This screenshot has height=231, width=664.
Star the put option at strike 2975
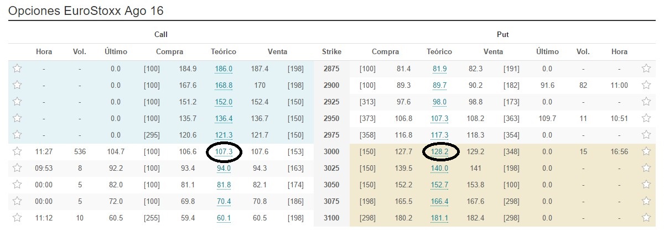coord(646,135)
